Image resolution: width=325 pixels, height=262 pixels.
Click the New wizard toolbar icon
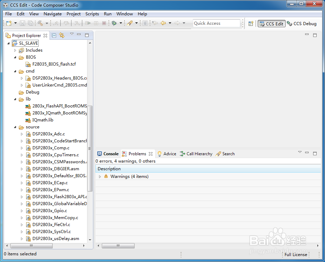click(9, 23)
